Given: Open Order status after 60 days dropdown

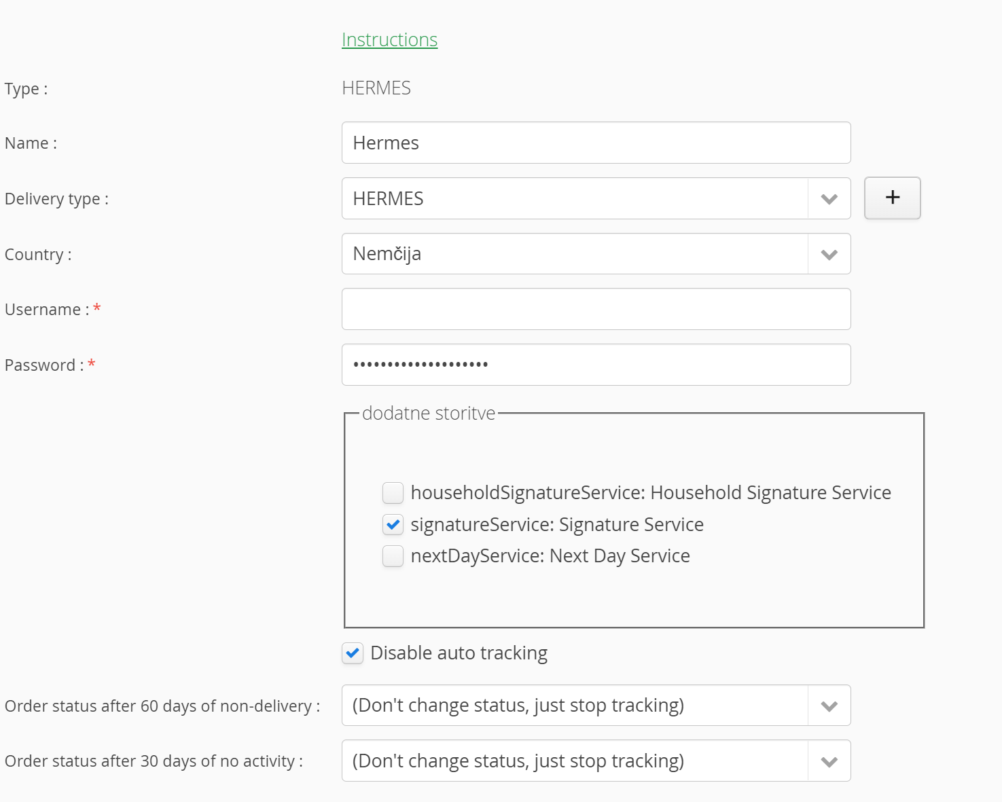Looking at the screenshot, I should pos(596,706).
